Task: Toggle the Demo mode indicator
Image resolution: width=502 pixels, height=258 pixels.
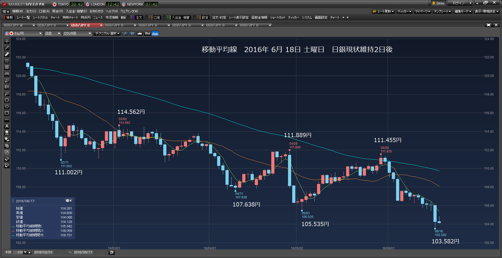Action: click(438, 3)
